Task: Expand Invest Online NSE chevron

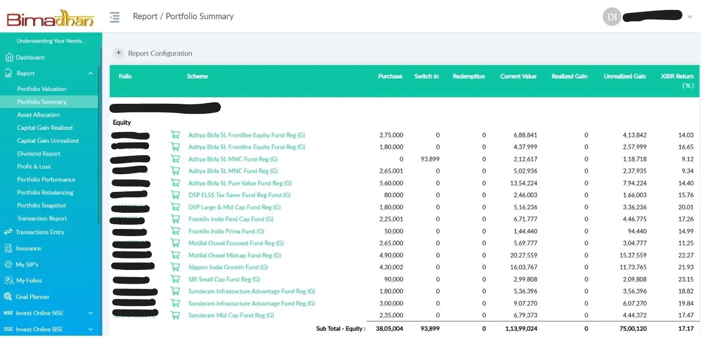Action: tap(90, 313)
